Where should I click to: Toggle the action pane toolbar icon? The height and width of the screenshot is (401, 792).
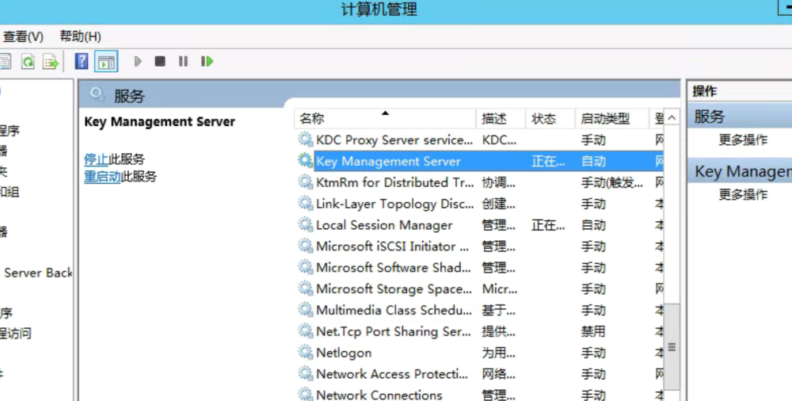(106, 62)
